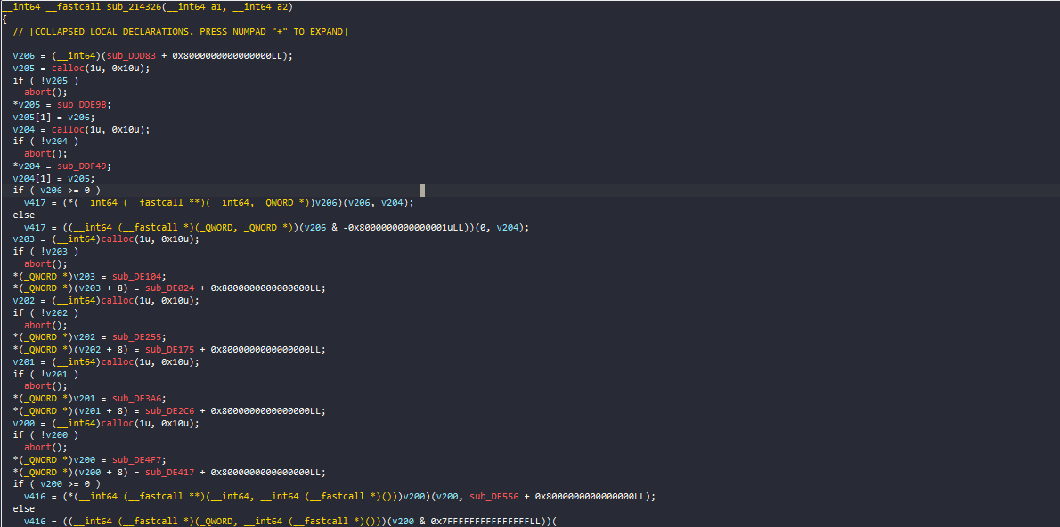Select the line v205[1] = v206;
The image size is (1060, 527).
click(x=54, y=117)
